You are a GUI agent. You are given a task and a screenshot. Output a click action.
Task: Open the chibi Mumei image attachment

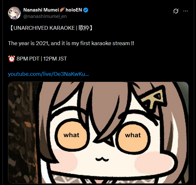click(x=98, y=133)
